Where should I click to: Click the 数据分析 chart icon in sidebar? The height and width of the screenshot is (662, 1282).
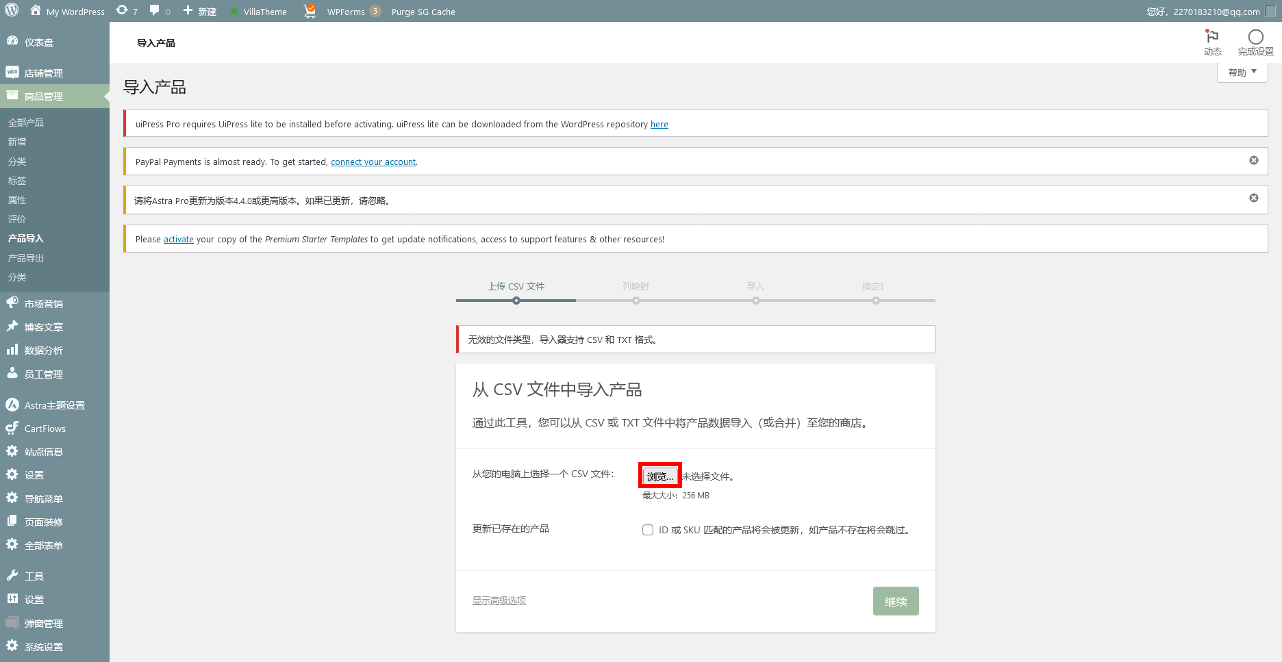tap(12, 350)
